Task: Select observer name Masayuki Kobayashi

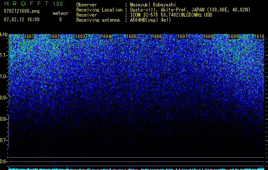Action: point(153,5)
